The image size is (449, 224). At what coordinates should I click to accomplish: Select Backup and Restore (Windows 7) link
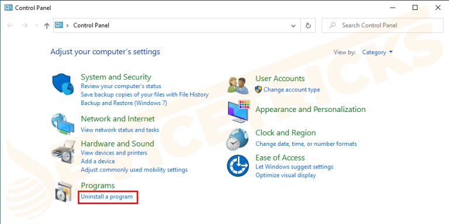(124, 103)
